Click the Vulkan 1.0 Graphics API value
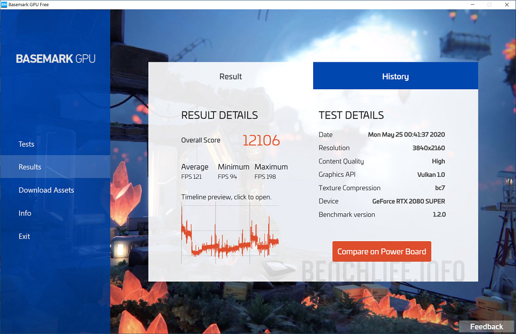Image resolution: width=516 pixels, height=334 pixels. 431,174
